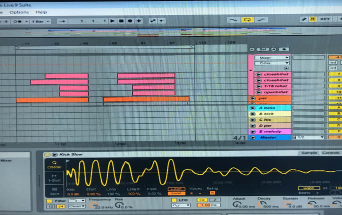This screenshot has width=342, height=215.
Task: Click the Next Locator arrow button
Action: [274, 49]
